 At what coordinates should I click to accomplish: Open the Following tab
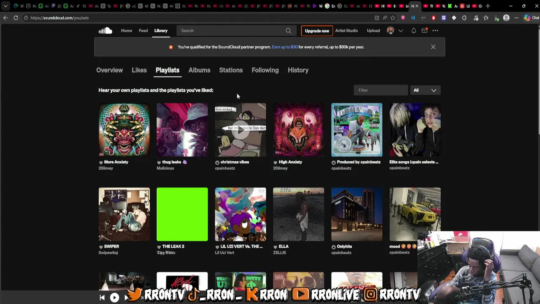[265, 70]
